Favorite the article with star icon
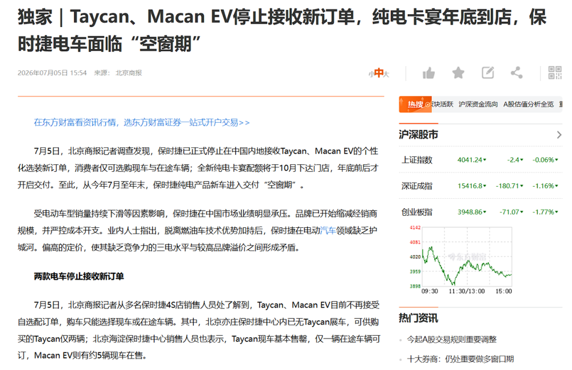572x370 pixels. click(458, 73)
